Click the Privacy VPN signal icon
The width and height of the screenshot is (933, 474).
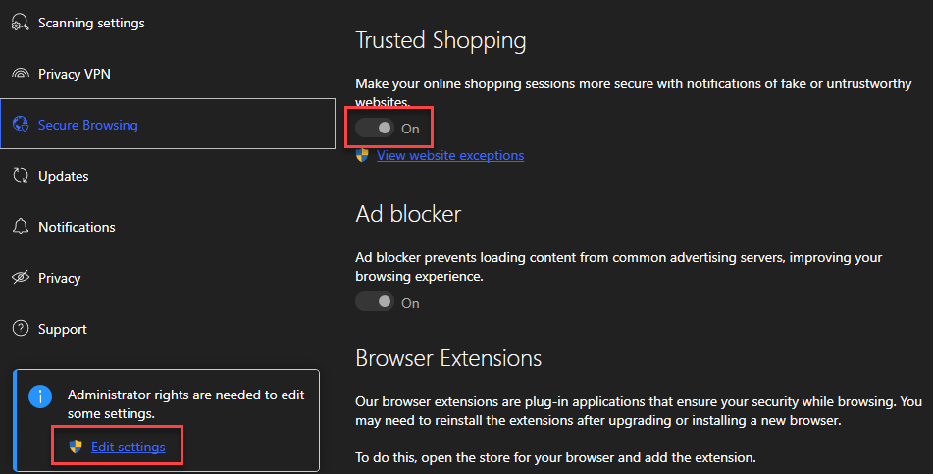point(20,74)
